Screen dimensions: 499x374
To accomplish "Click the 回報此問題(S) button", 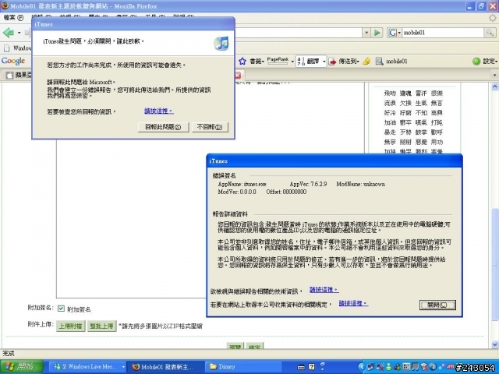I will [163, 127].
